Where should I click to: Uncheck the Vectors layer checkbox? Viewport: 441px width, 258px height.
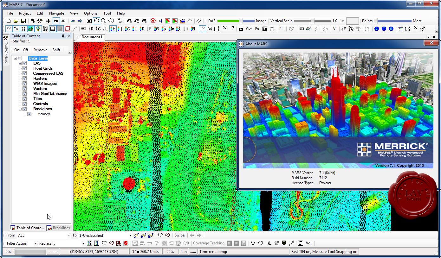click(24, 89)
